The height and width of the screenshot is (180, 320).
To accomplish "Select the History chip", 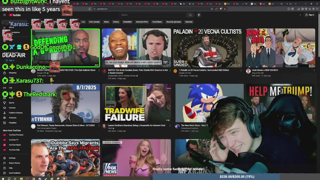I will [116, 22].
